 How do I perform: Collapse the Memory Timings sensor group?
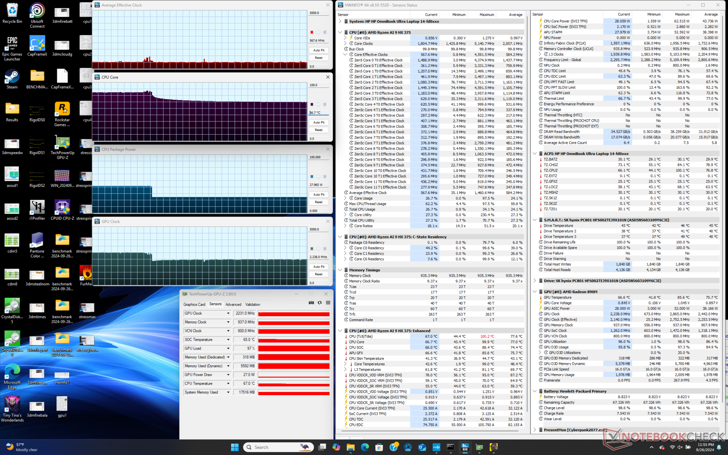(x=340, y=270)
